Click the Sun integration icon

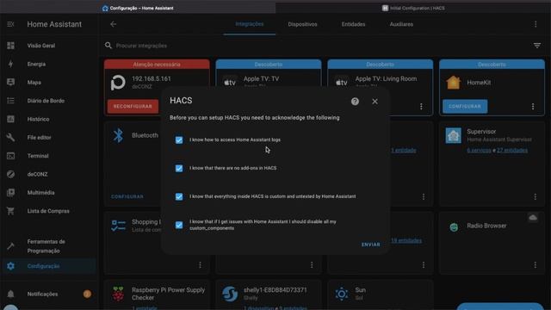click(342, 294)
